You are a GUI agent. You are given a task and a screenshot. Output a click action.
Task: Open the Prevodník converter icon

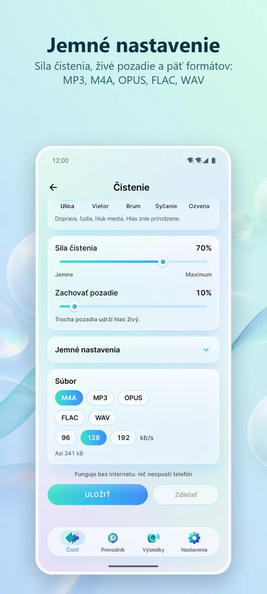pyautogui.click(x=113, y=538)
